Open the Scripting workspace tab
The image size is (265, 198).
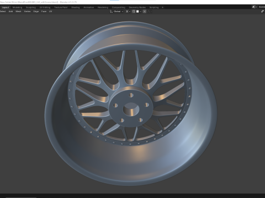(154, 7)
